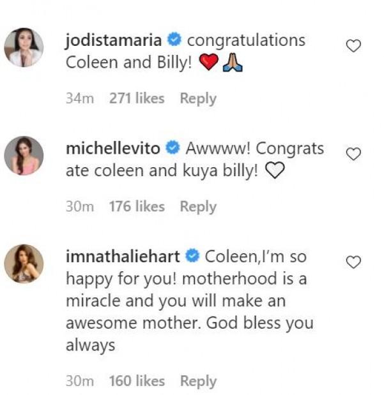Tap heart on imnathaliehart's comment
Viewport: 384px width, 395px height.
coord(353,262)
